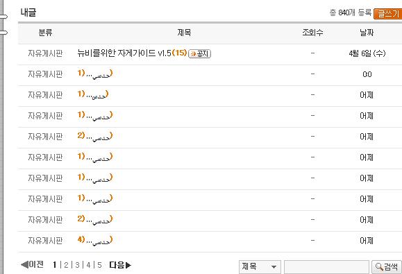Click the search text input field
Screen dimensions: 402x274
(x=326, y=267)
